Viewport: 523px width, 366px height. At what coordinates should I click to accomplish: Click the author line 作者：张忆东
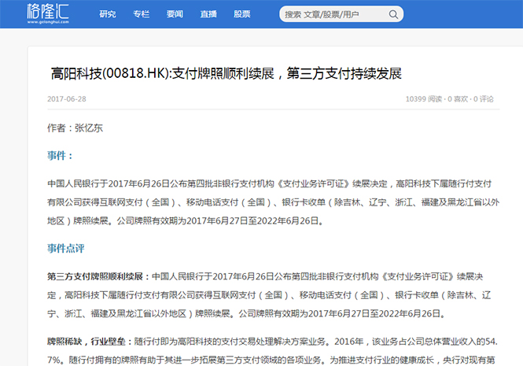click(75, 128)
